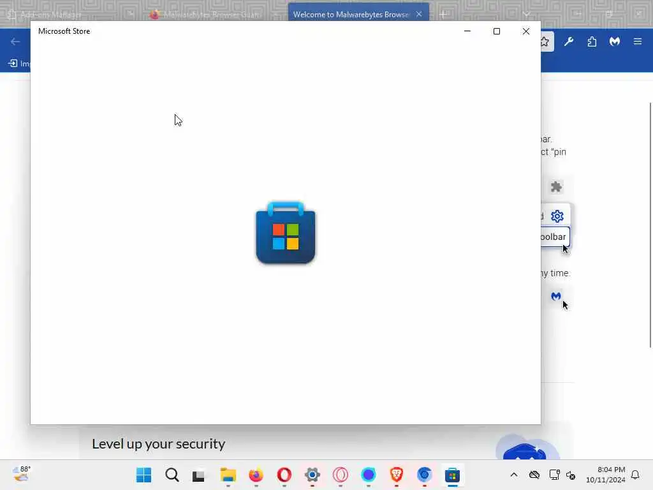Click the OneDrive cloud tray icon
This screenshot has height=490, width=653.
pos(534,475)
